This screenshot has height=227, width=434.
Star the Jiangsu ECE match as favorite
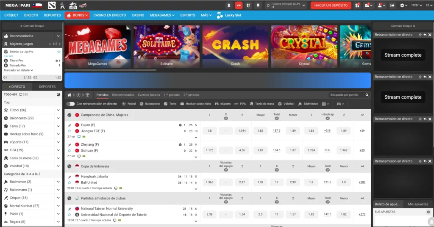pyautogui.click(x=70, y=131)
